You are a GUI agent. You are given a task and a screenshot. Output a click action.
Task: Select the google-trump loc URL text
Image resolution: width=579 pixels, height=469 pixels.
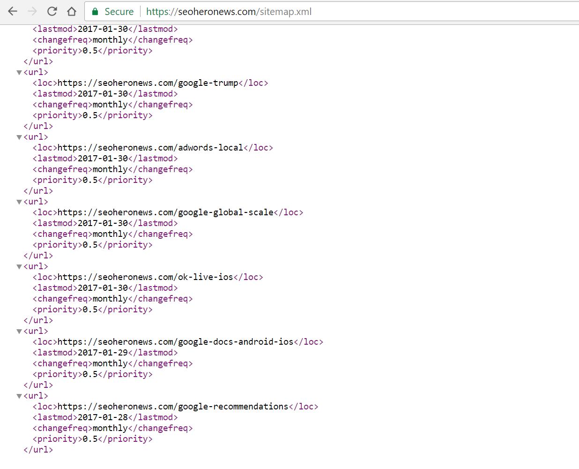point(148,83)
